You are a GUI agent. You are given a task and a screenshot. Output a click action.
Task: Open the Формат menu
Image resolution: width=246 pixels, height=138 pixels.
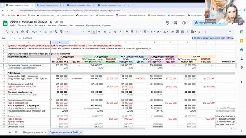(x=52, y=25)
